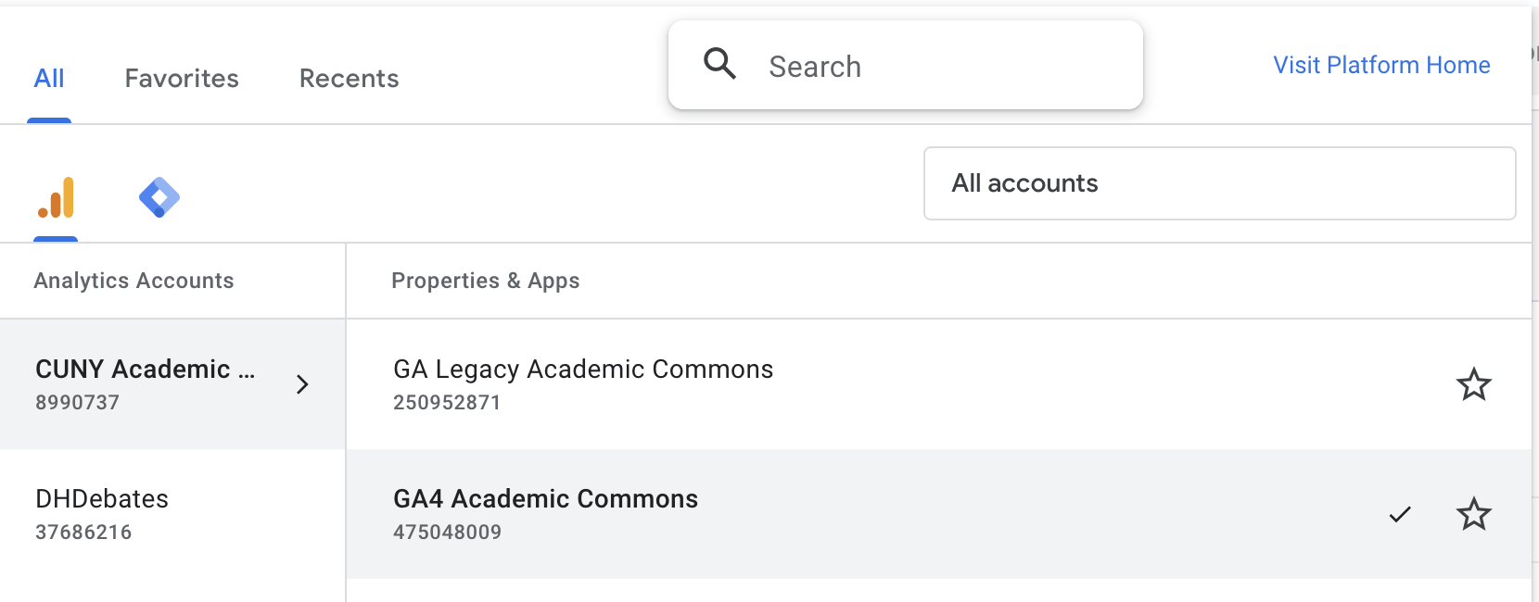The image size is (1539, 602).
Task: Select the Google Analytics product icon
Action: [56, 197]
